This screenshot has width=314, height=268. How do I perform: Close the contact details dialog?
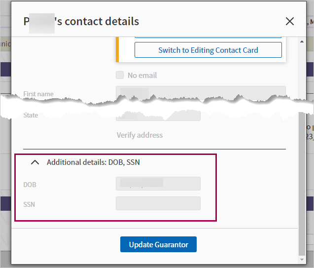[290, 21]
